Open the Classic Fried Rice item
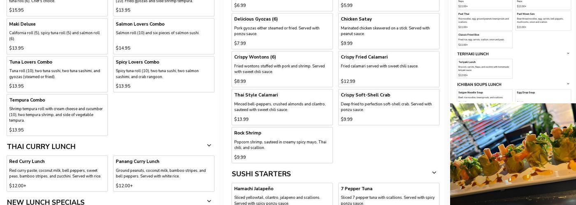 point(485,40)
